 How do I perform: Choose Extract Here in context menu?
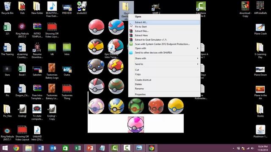click(164, 35)
